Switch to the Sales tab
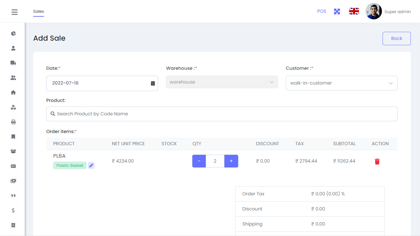420x236 pixels. click(38, 11)
